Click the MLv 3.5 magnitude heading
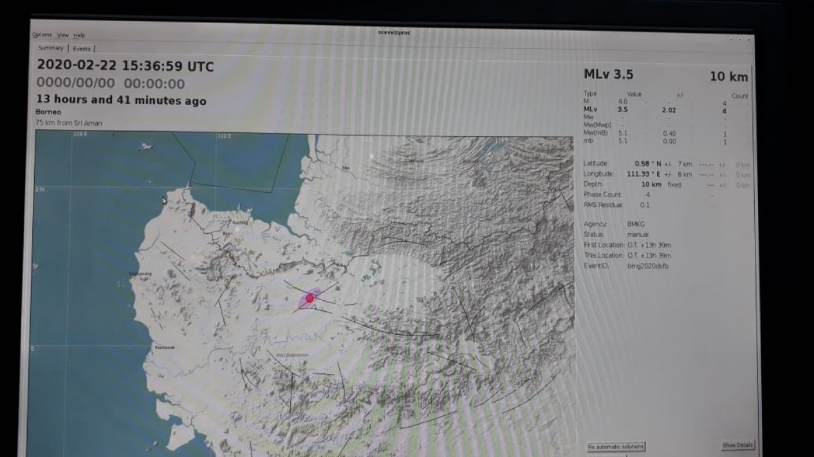Screen dimensions: 814x457 coord(608,75)
